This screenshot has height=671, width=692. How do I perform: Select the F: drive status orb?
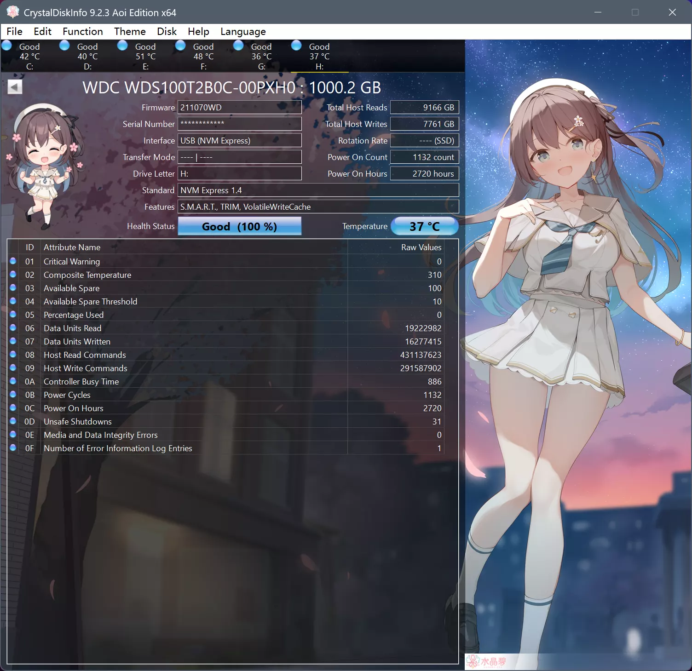pyautogui.click(x=181, y=46)
